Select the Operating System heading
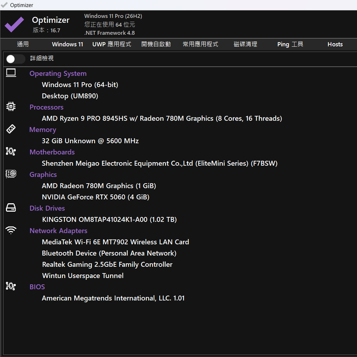The height and width of the screenshot is (357, 357). [58, 73]
